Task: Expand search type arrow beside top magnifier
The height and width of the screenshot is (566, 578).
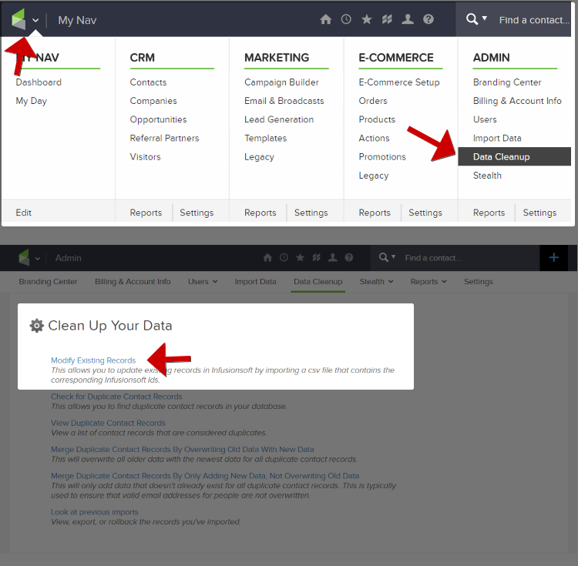Action: tap(485, 18)
